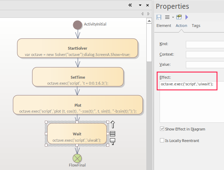
Task: Switch to the Element tab
Action: [163, 26]
